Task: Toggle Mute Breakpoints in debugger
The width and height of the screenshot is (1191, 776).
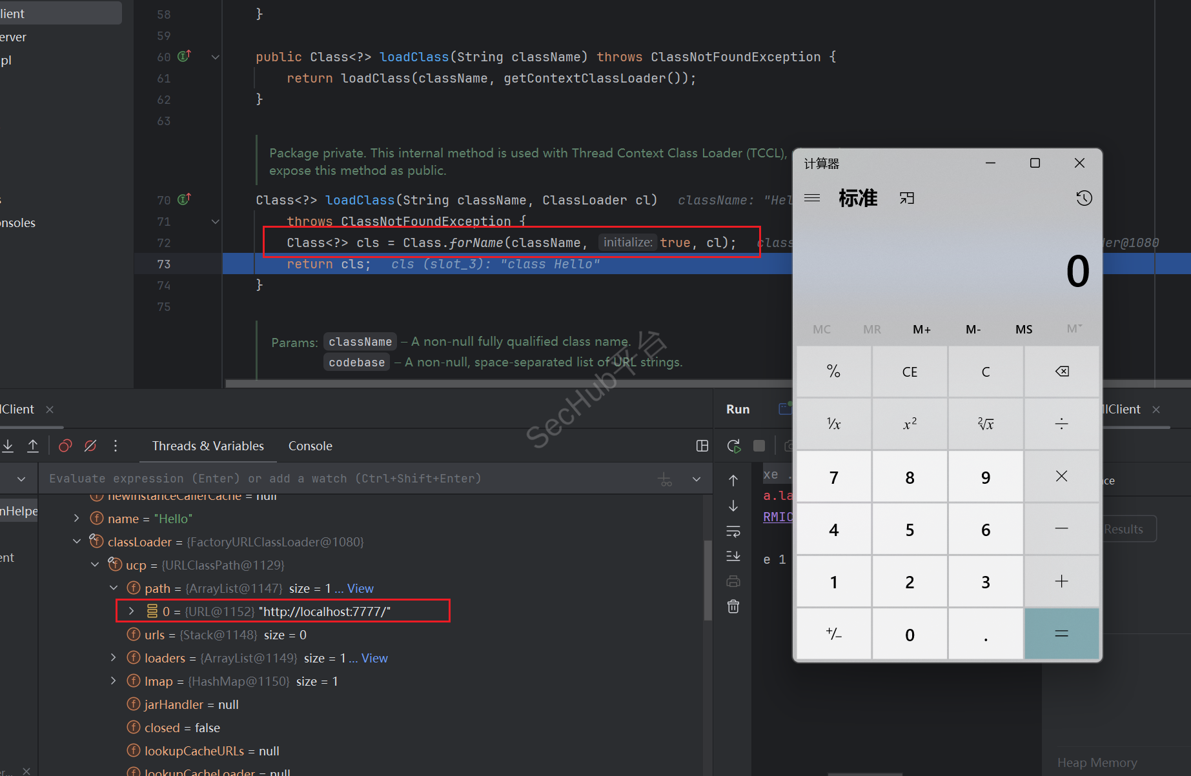Action: [90, 446]
